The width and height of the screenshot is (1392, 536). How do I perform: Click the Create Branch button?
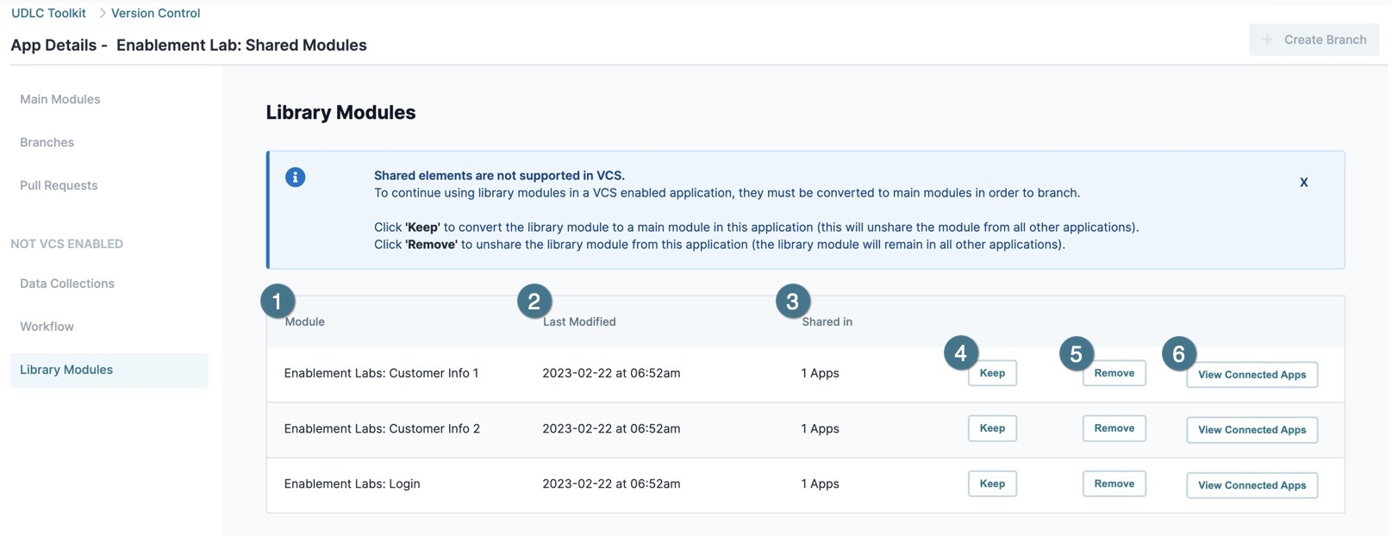1314,40
